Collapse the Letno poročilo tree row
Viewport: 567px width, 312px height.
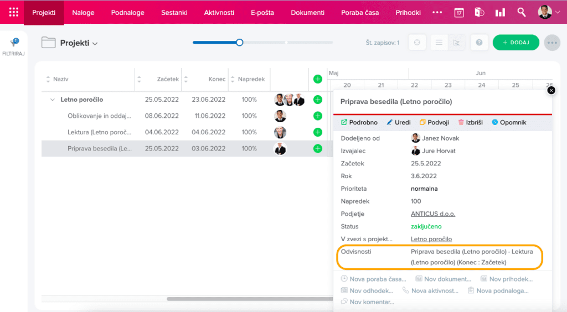[53, 100]
